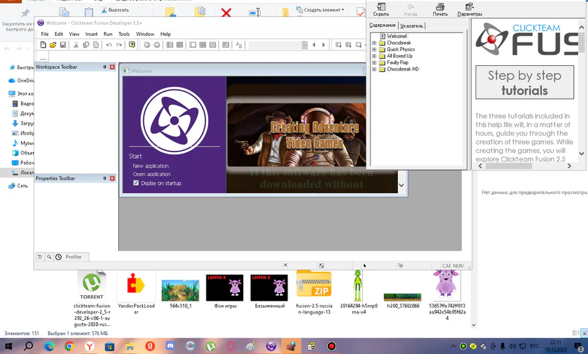This screenshot has height=354, width=588.
Task: Click the Print icon in help window
Action: click(440, 9)
